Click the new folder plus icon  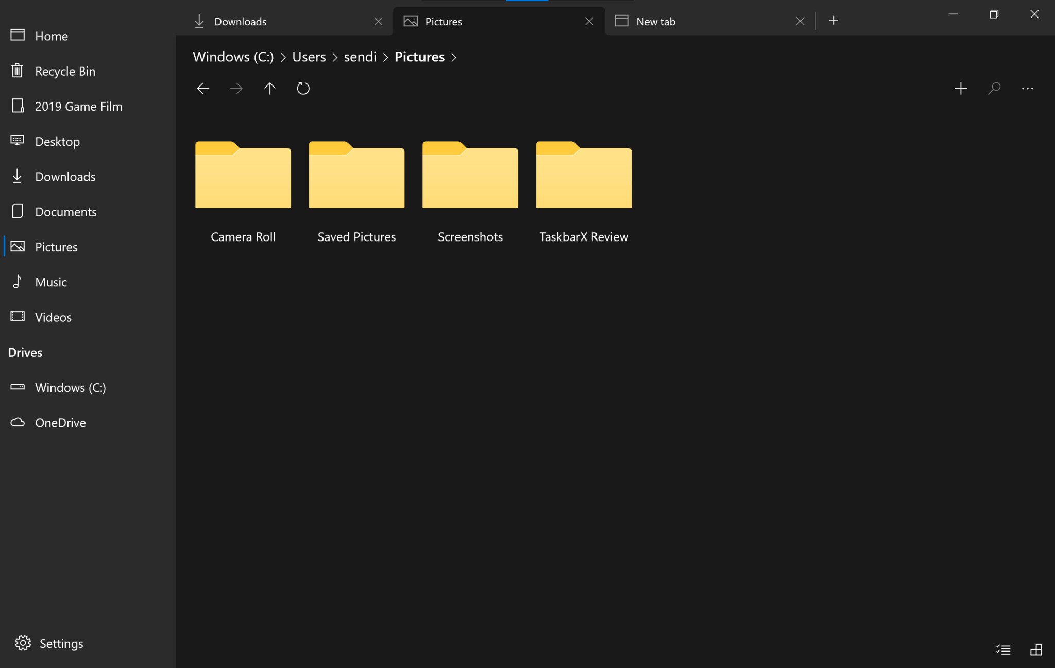pos(960,88)
